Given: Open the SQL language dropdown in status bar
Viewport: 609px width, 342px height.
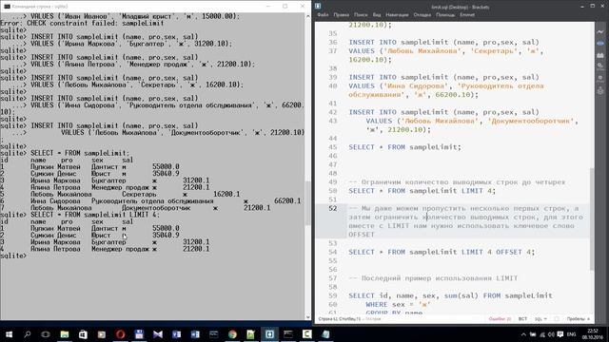Looking at the screenshot, I should point(540,319).
